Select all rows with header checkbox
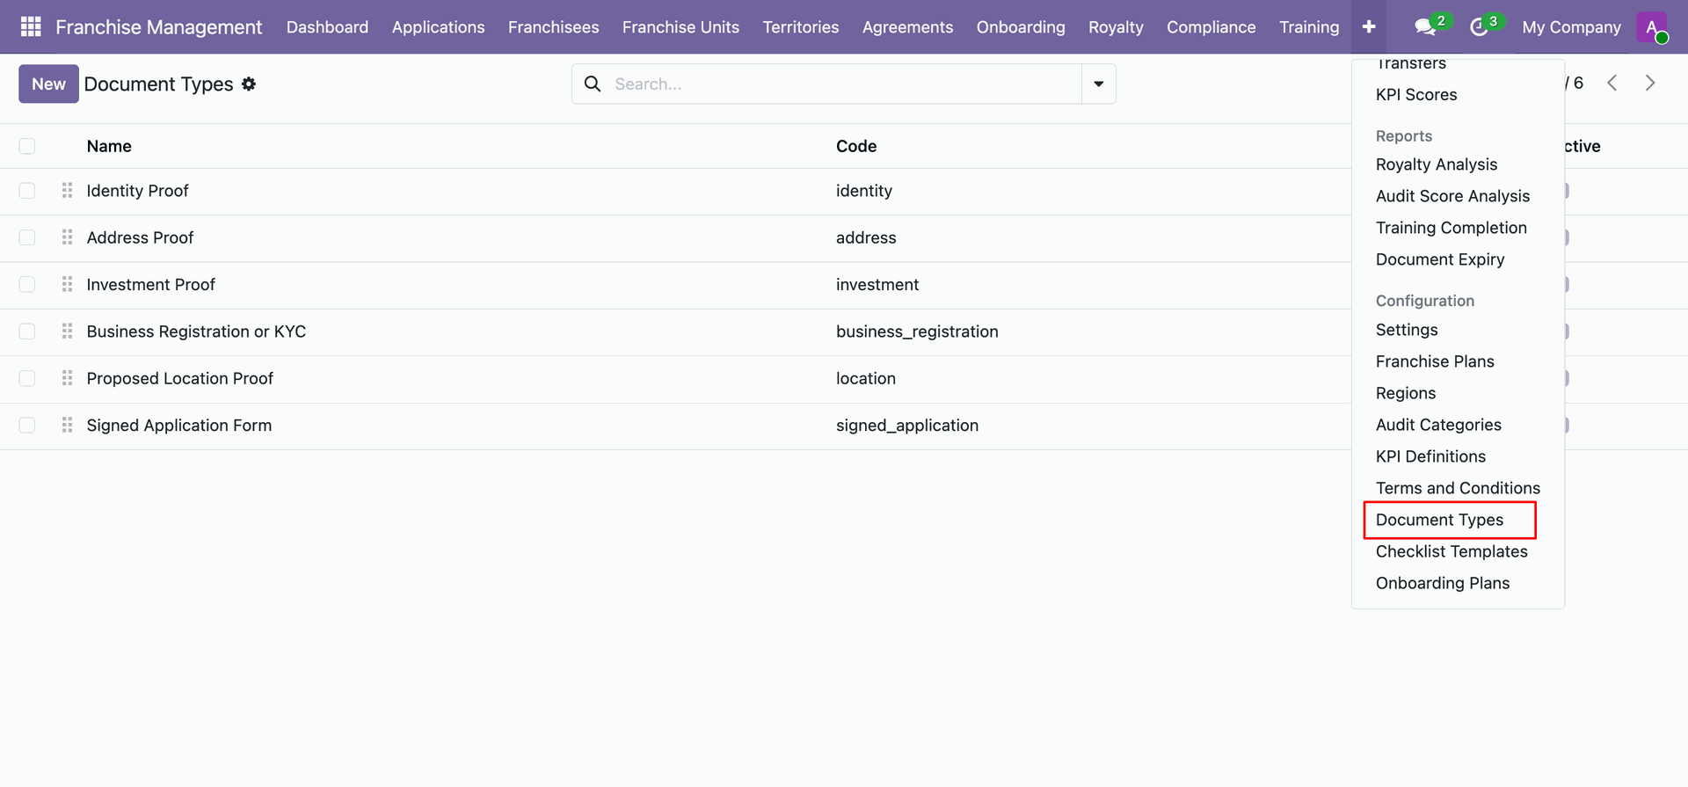Image resolution: width=1688 pixels, height=787 pixels. tap(27, 146)
